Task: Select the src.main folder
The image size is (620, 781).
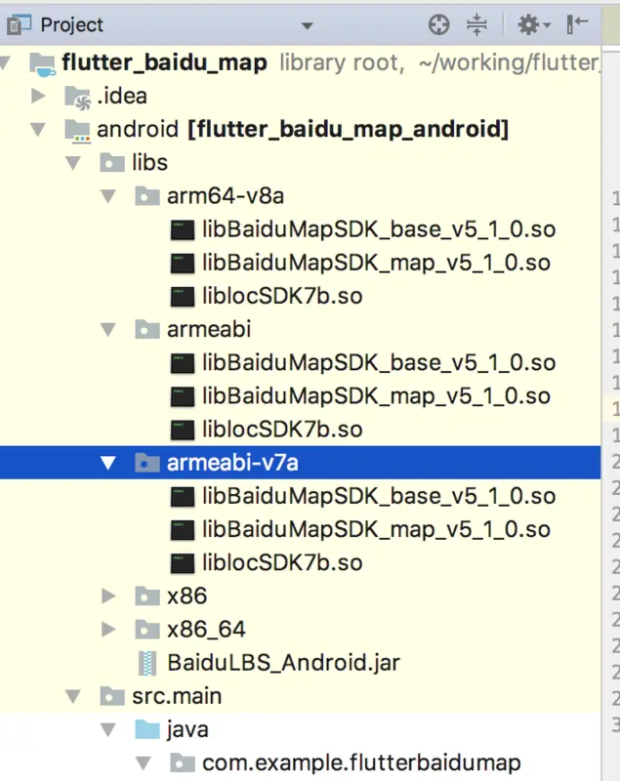Action: point(301,696)
